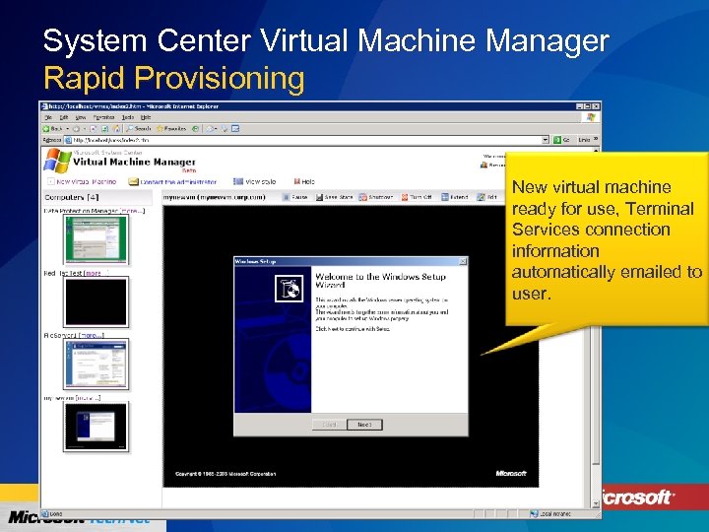Viewport: 709px width, 532px height.
Task: Open the Mail button dropdown arrow
Action: (x=216, y=129)
